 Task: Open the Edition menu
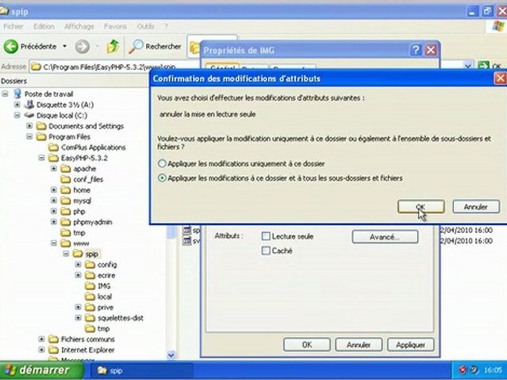44,26
